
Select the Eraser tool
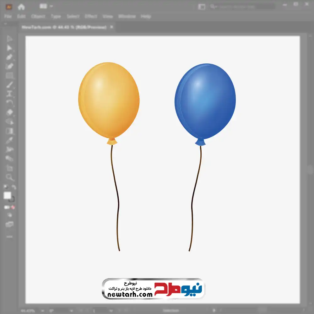point(9,112)
